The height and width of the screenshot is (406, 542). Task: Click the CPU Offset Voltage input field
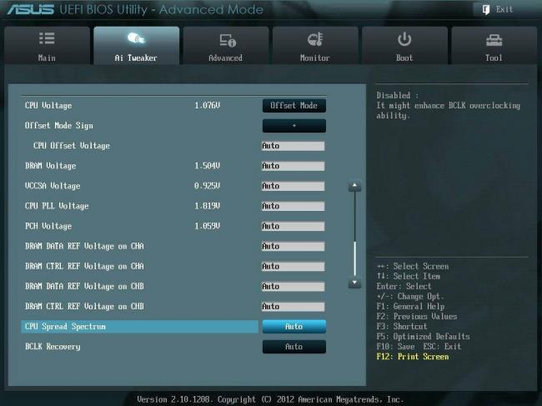pyautogui.click(x=294, y=146)
